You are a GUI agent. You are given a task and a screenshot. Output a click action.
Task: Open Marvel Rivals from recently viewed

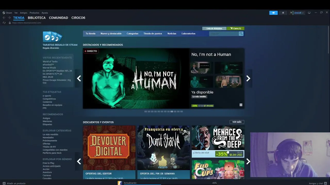tap(49, 68)
